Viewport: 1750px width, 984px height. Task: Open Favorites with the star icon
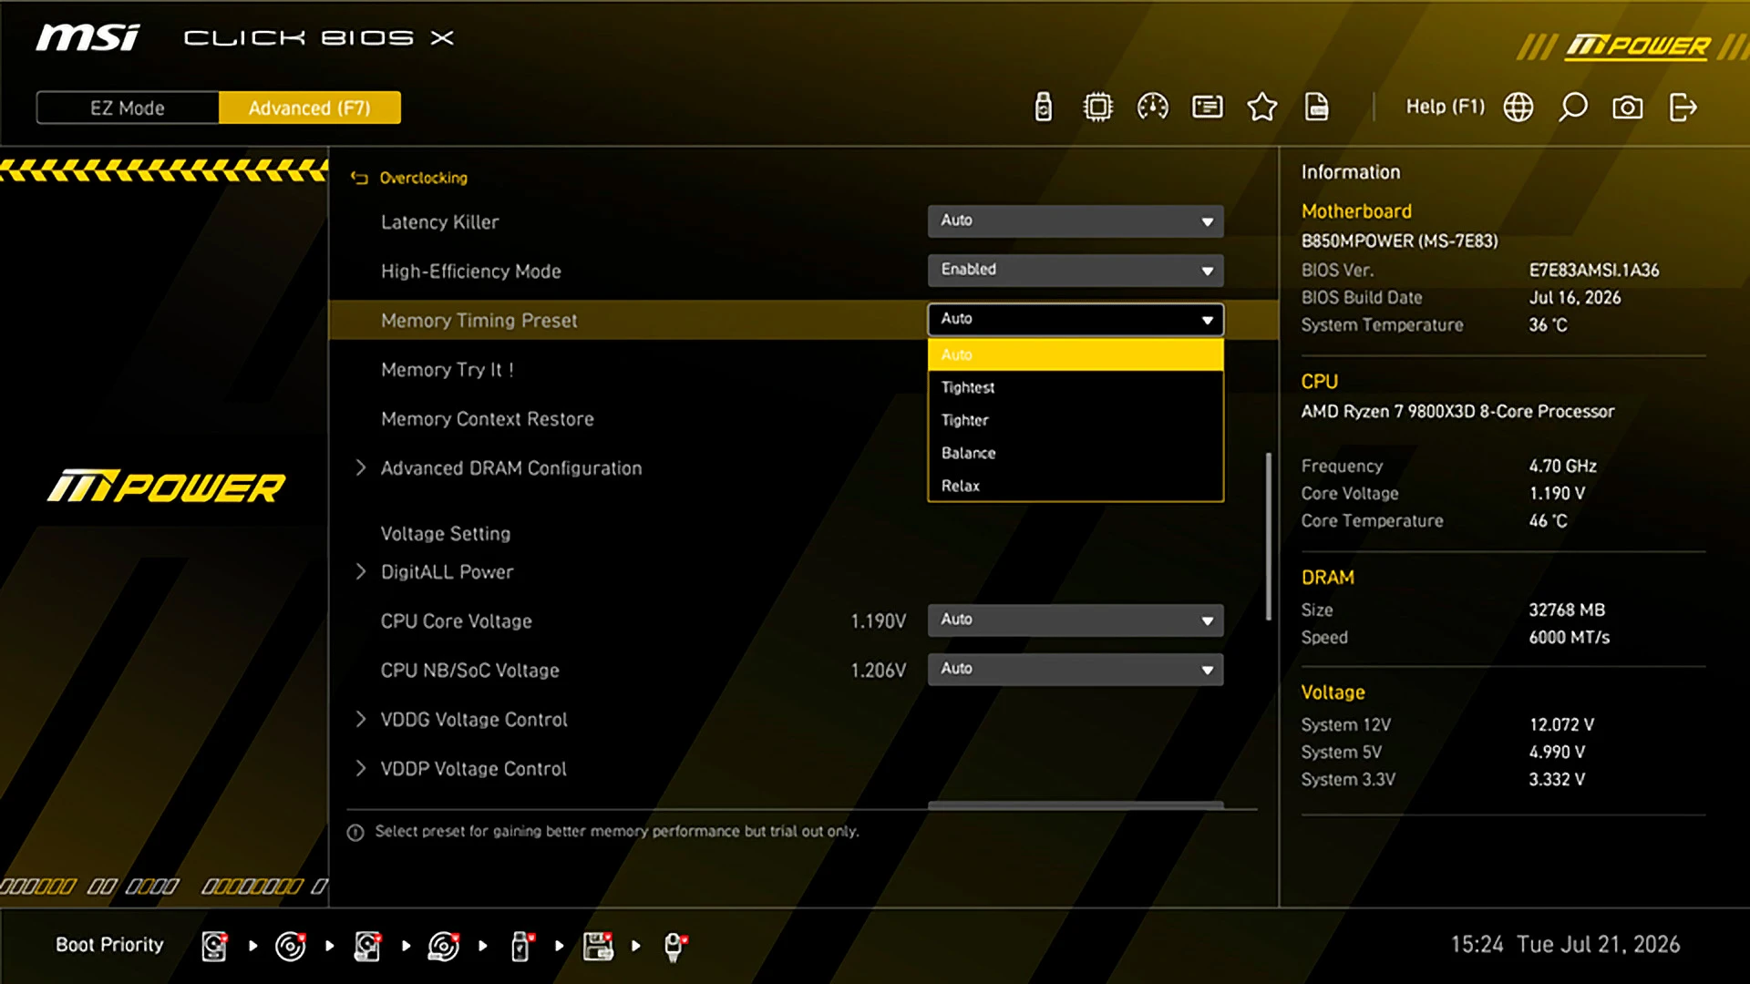coord(1262,108)
